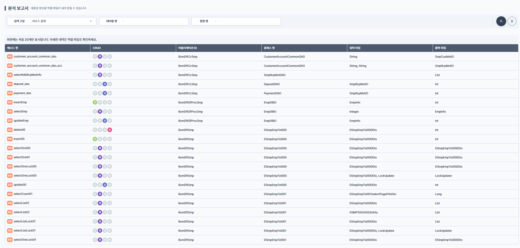Click the 클래스 명 column header

tap(304, 48)
